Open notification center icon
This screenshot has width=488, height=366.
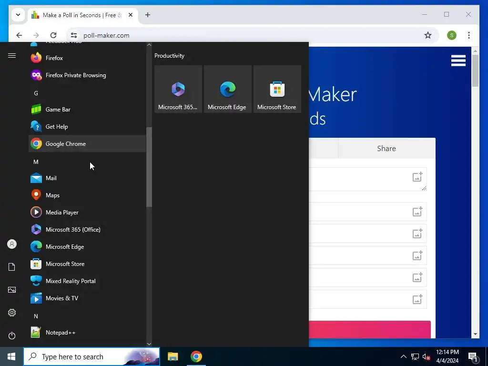473,356
